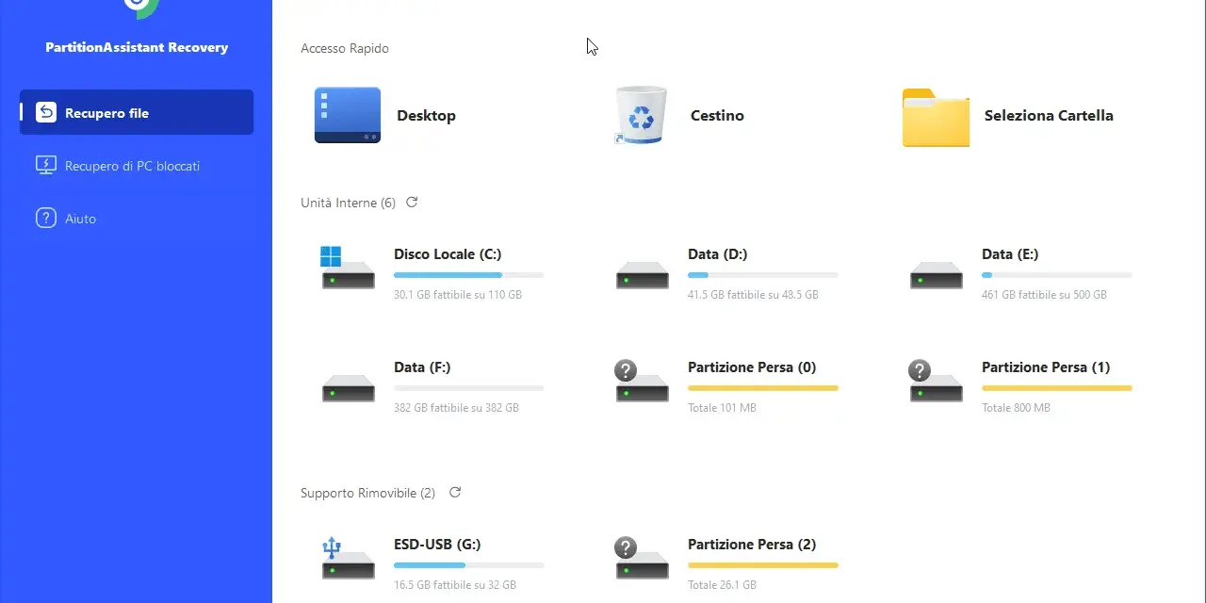Viewport: 1206px width, 603px height.
Task: Click the Recupero file sidebar icon
Action: pyautogui.click(x=46, y=112)
